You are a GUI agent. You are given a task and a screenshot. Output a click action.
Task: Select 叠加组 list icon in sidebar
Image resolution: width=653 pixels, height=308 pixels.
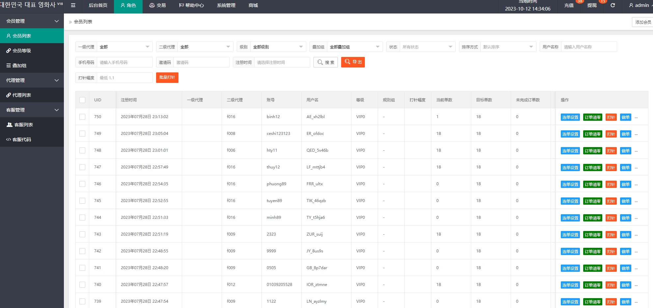9,65
